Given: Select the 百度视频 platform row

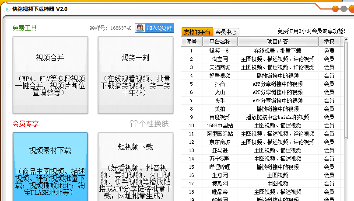Looking at the screenshot, I should (262, 117).
